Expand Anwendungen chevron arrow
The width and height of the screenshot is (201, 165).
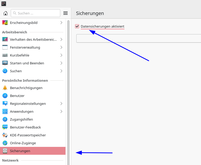pyautogui.click(x=61, y=111)
